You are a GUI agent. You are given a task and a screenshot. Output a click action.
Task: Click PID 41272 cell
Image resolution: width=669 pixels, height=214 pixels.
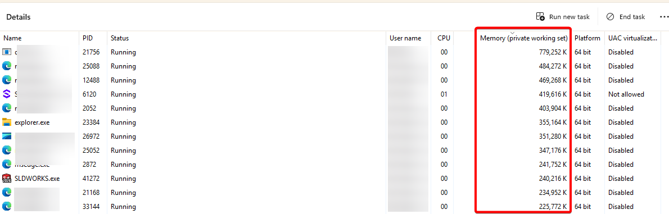click(x=91, y=178)
